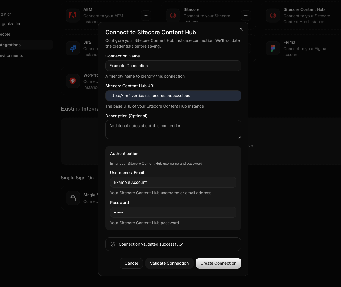Screen dimensions: 341x287
Task: Click 'Connection validated successfully' message
Action: click(151, 244)
